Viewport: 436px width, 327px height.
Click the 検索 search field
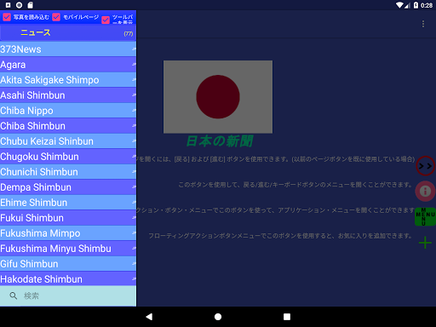(x=68, y=295)
